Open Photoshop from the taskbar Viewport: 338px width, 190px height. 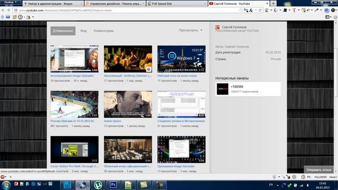pyautogui.click(x=114, y=185)
